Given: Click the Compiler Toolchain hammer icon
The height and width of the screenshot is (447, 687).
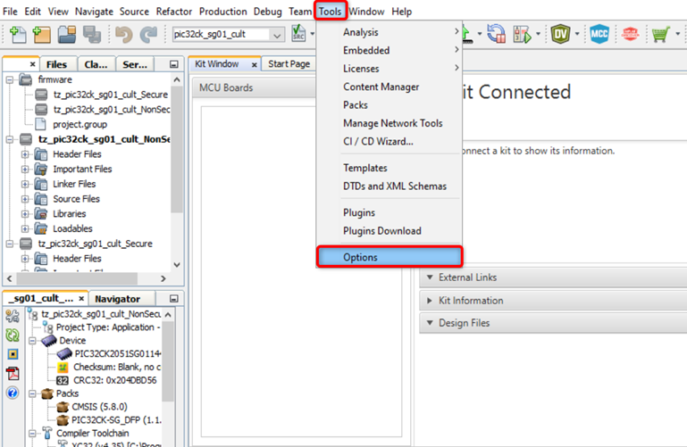Looking at the screenshot, I should [x=47, y=433].
